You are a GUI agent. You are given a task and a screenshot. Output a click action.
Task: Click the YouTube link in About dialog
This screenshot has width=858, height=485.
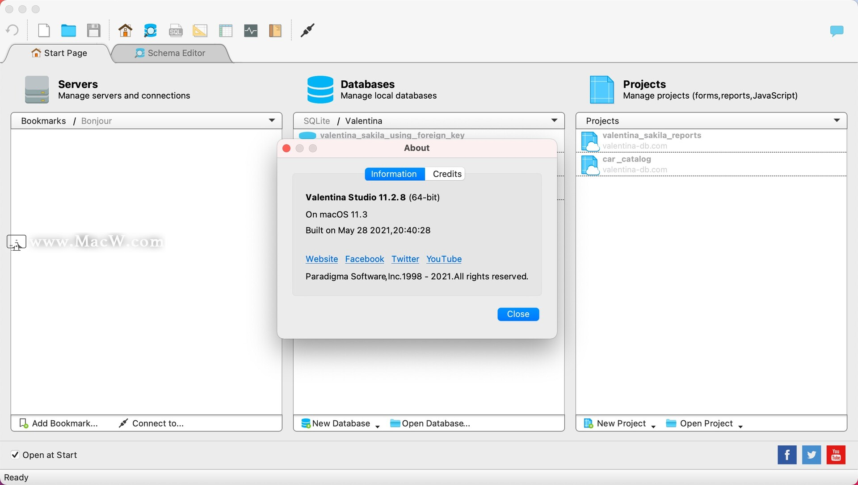(444, 258)
